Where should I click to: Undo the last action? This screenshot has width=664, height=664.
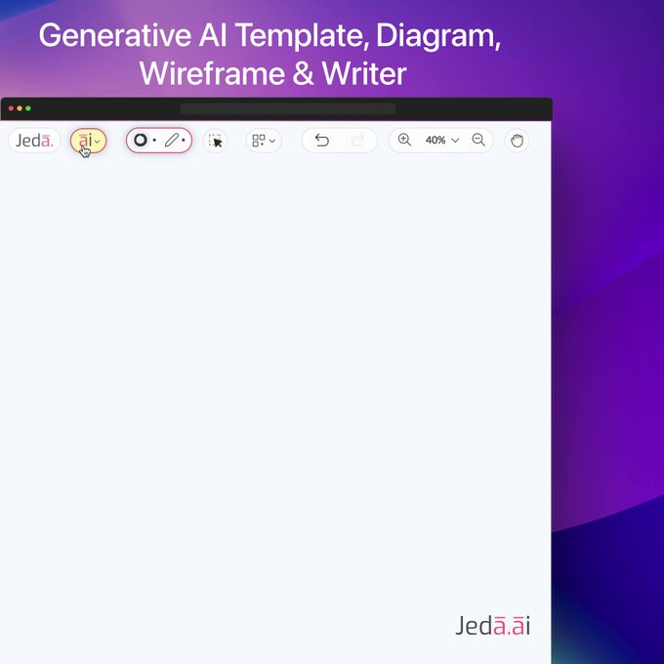[x=322, y=141]
